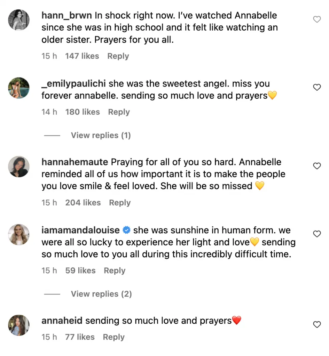Tap the heart on hannahemaute's comment

(x=317, y=166)
